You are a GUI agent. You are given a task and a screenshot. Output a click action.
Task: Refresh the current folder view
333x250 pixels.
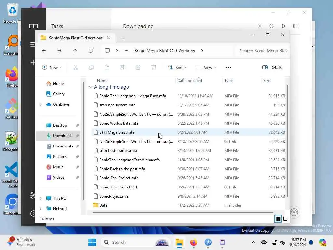point(91,51)
